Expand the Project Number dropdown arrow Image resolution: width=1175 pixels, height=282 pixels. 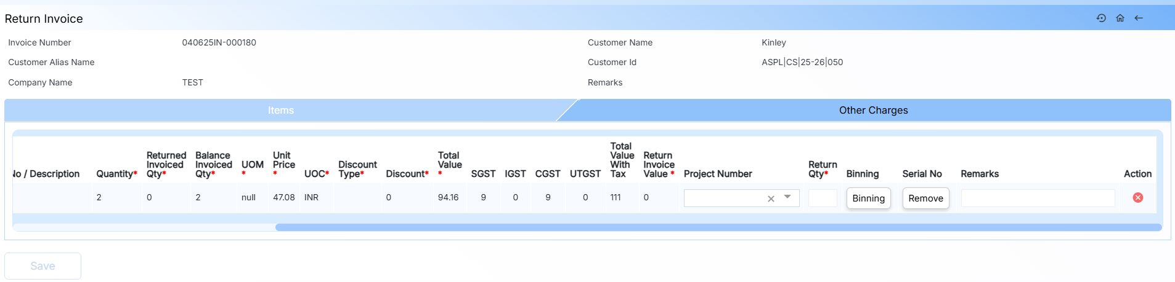point(787,197)
